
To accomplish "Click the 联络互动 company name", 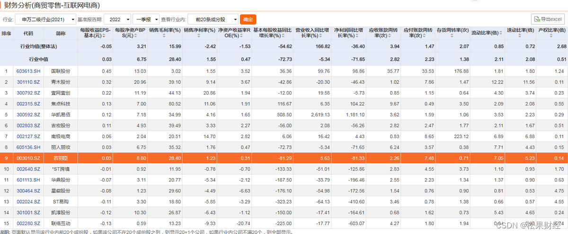I will pyautogui.click(x=61, y=223).
